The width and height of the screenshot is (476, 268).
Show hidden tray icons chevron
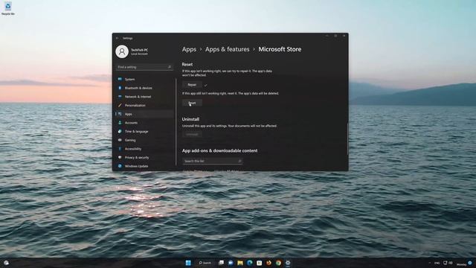(x=430, y=263)
